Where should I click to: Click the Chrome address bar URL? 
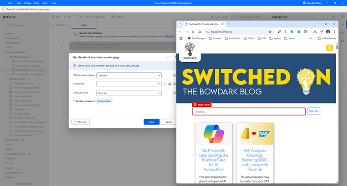[222, 32]
